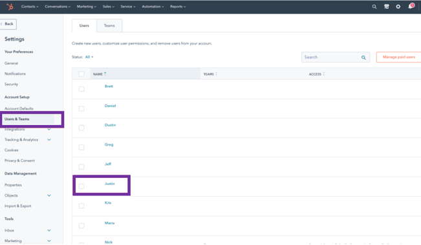Sort by the Name column arrow

(x=105, y=73)
